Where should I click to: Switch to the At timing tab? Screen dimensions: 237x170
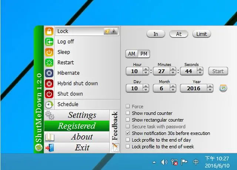[x=178, y=34]
